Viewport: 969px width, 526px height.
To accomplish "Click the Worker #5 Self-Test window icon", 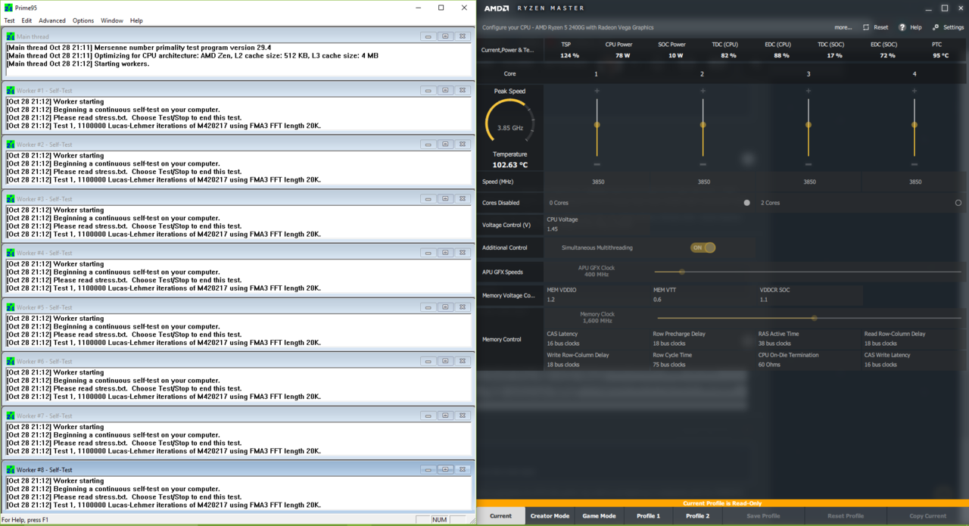I will pyautogui.click(x=11, y=307).
